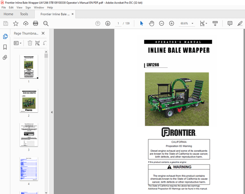Open Page Thumbnails panel icon
245x194 pixels.
[x=5, y=36]
